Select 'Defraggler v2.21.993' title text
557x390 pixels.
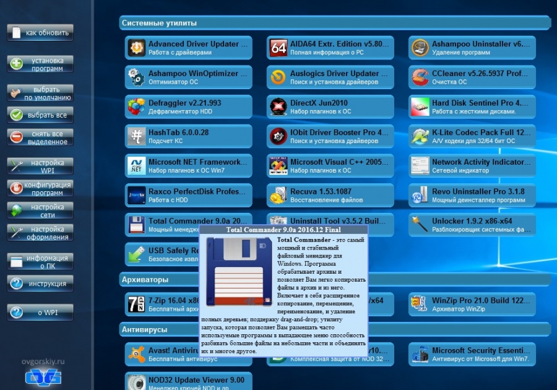coord(184,103)
